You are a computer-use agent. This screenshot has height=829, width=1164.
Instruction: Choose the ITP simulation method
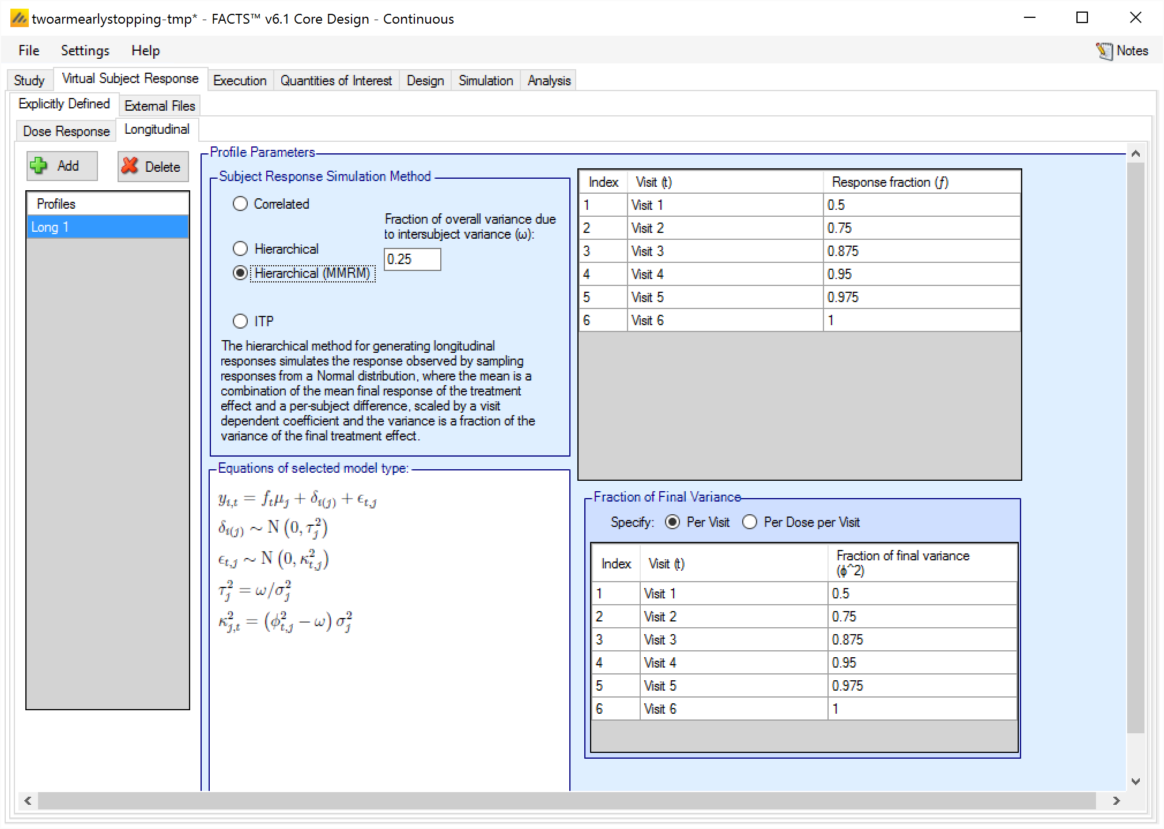pyautogui.click(x=240, y=321)
